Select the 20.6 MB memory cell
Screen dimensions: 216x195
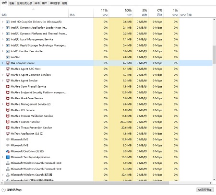121,128
